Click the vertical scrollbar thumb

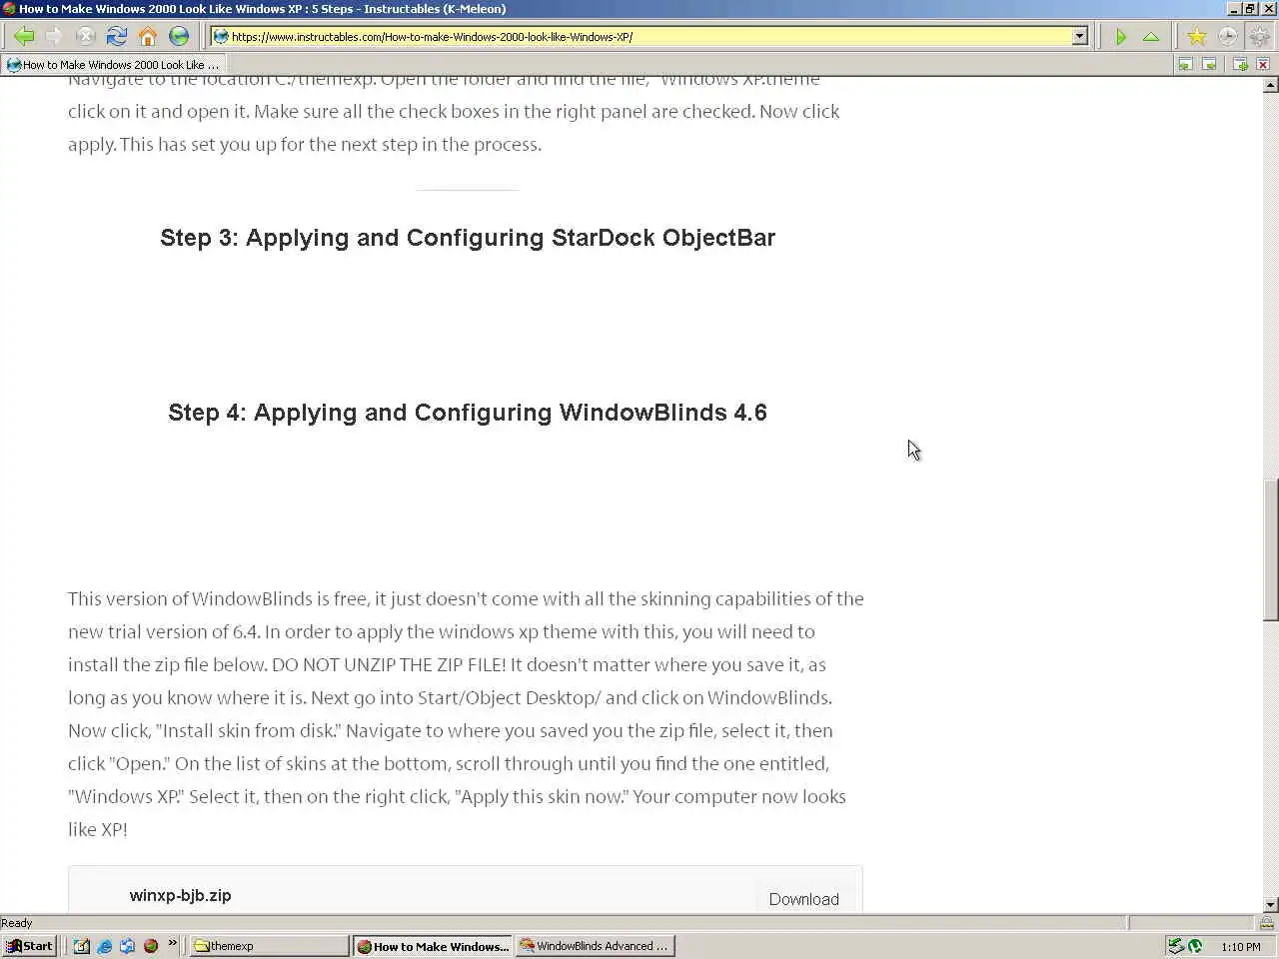[x=1270, y=550]
